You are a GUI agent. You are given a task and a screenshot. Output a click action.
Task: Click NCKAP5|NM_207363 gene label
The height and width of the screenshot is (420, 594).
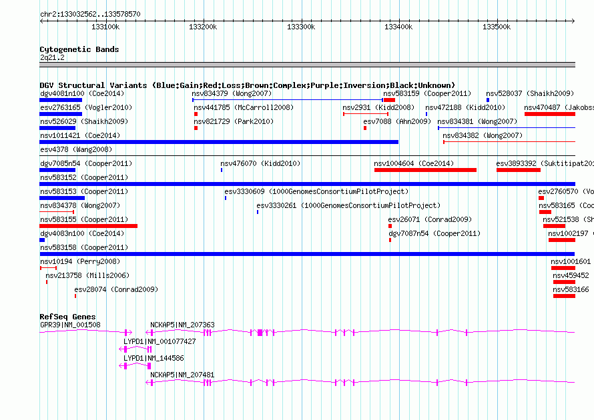click(182, 325)
